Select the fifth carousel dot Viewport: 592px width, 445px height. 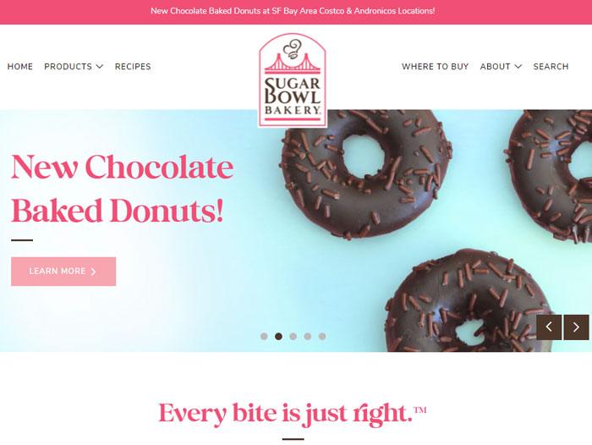pos(322,336)
